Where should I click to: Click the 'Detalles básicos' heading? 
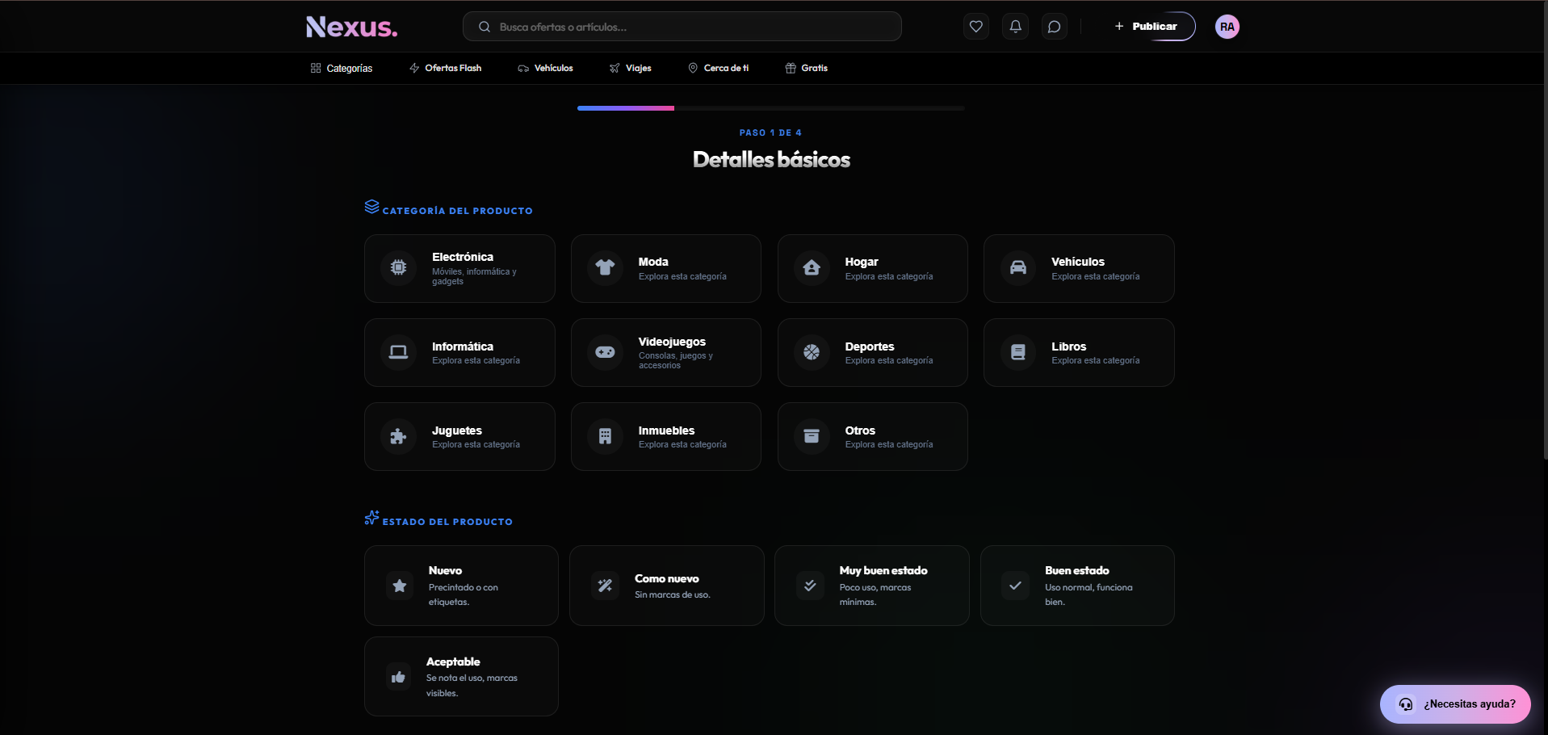pos(771,159)
